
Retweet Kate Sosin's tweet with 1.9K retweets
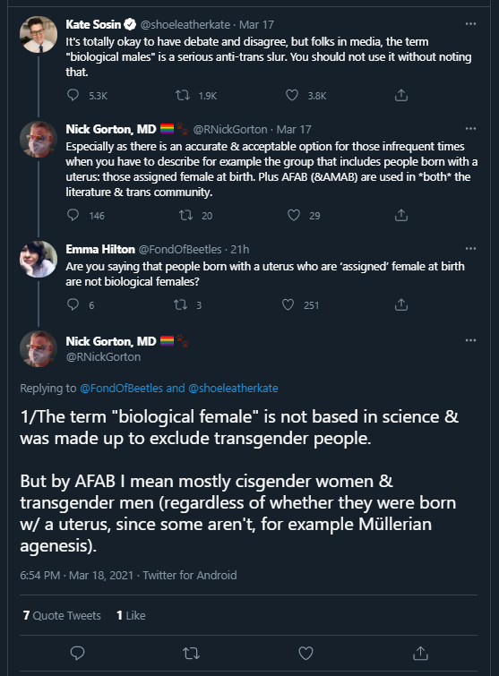pyautogui.click(x=183, y=95)
